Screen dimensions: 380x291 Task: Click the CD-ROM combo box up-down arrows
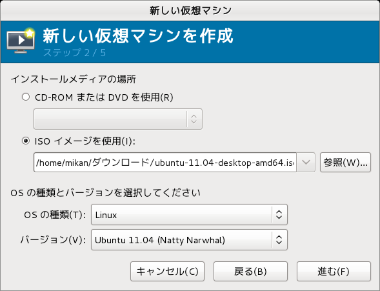click(x=194, y=119)
